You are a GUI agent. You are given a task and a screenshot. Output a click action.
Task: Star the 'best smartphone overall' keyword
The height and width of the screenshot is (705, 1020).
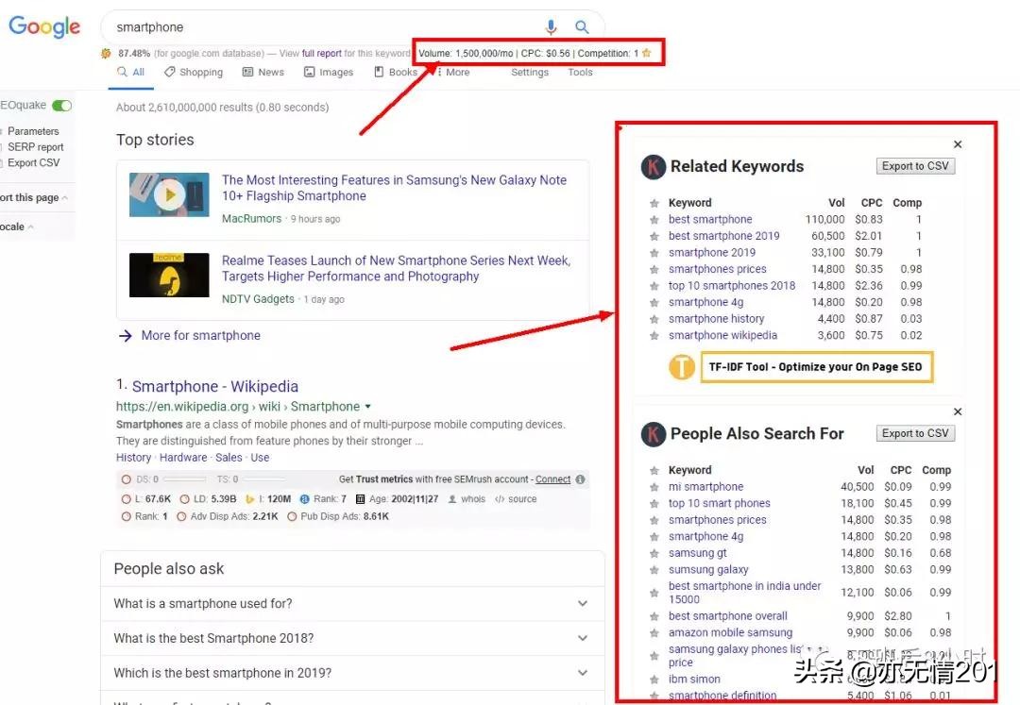[x=654, y=616]
